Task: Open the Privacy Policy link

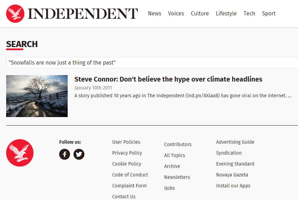Action: pos(127,153)
